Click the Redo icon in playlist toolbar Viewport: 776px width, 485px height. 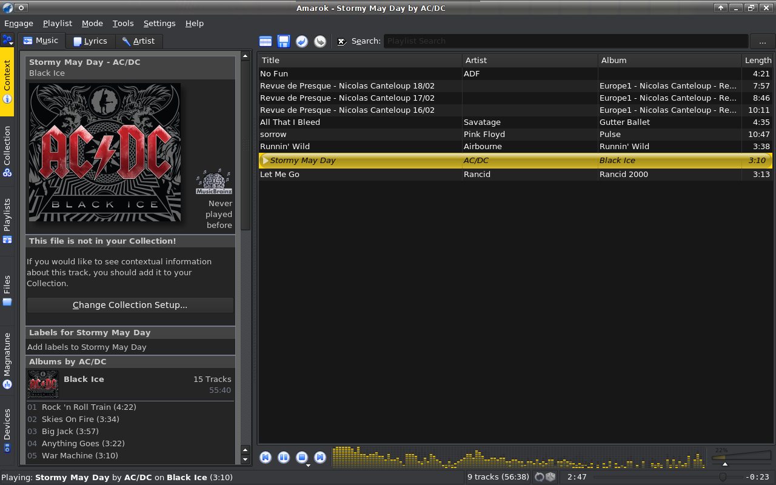320,41
